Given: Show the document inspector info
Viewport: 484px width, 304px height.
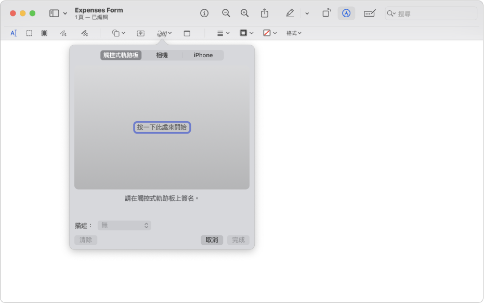Looking at the screenshot, I should point(204,14).
